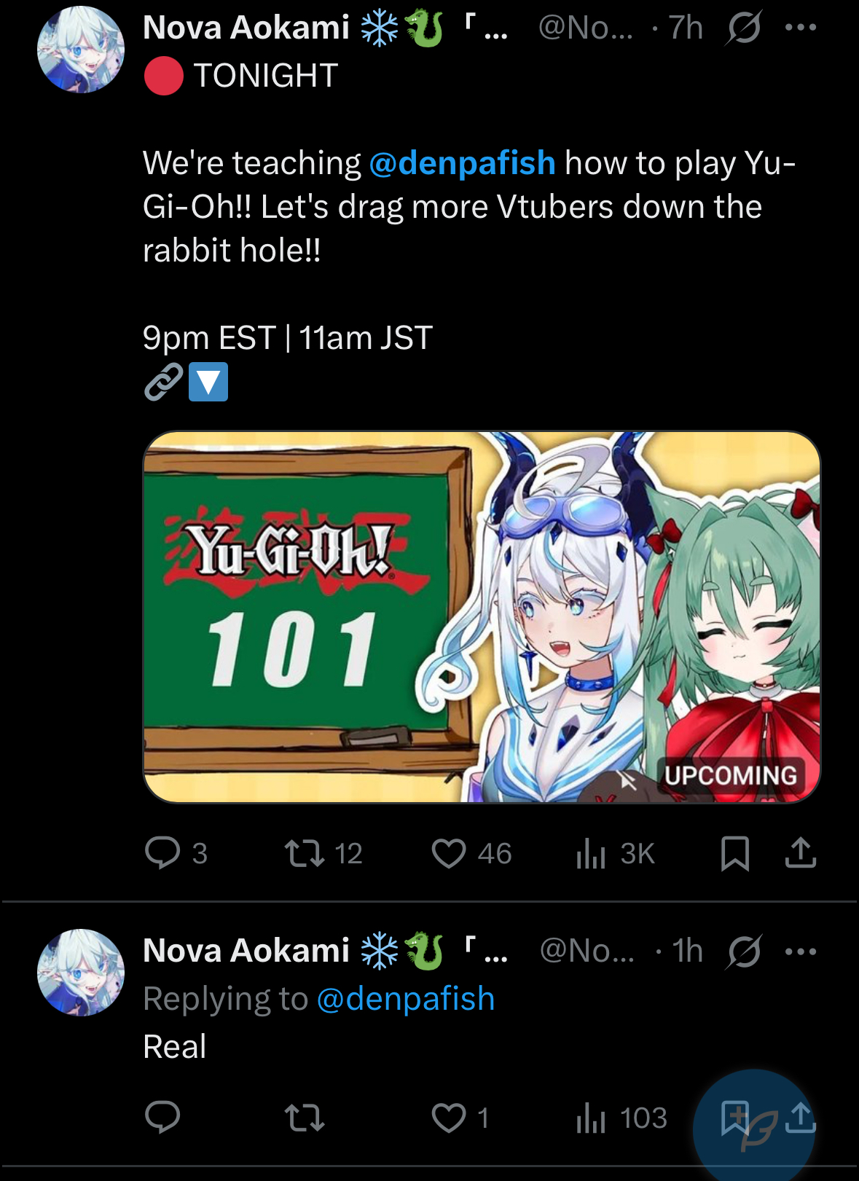This screenshot has height=1181, width=859.
Task: Like the tweet with 46 likes
Action: coord(471,852)
